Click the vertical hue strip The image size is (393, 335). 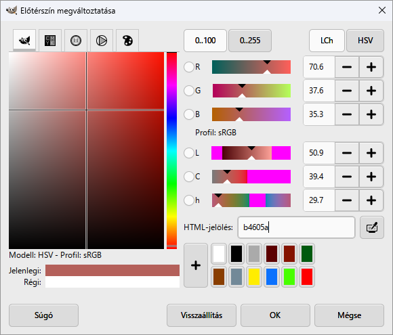171,150
